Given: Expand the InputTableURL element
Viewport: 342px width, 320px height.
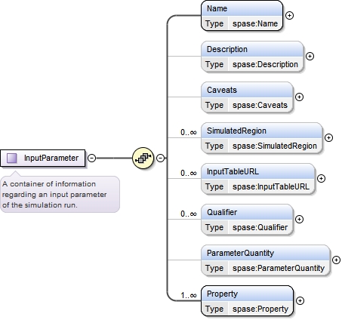Looking at the screenshot, I should tap(321, 179).
